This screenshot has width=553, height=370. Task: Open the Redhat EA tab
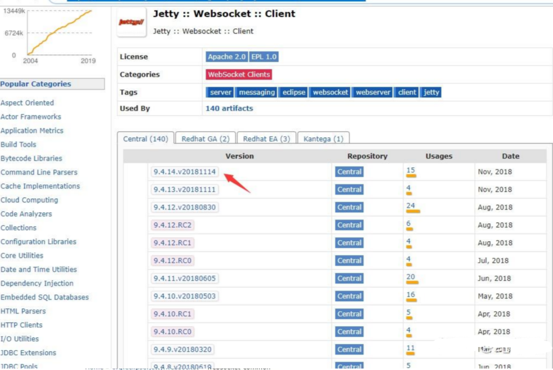point(266,138)
